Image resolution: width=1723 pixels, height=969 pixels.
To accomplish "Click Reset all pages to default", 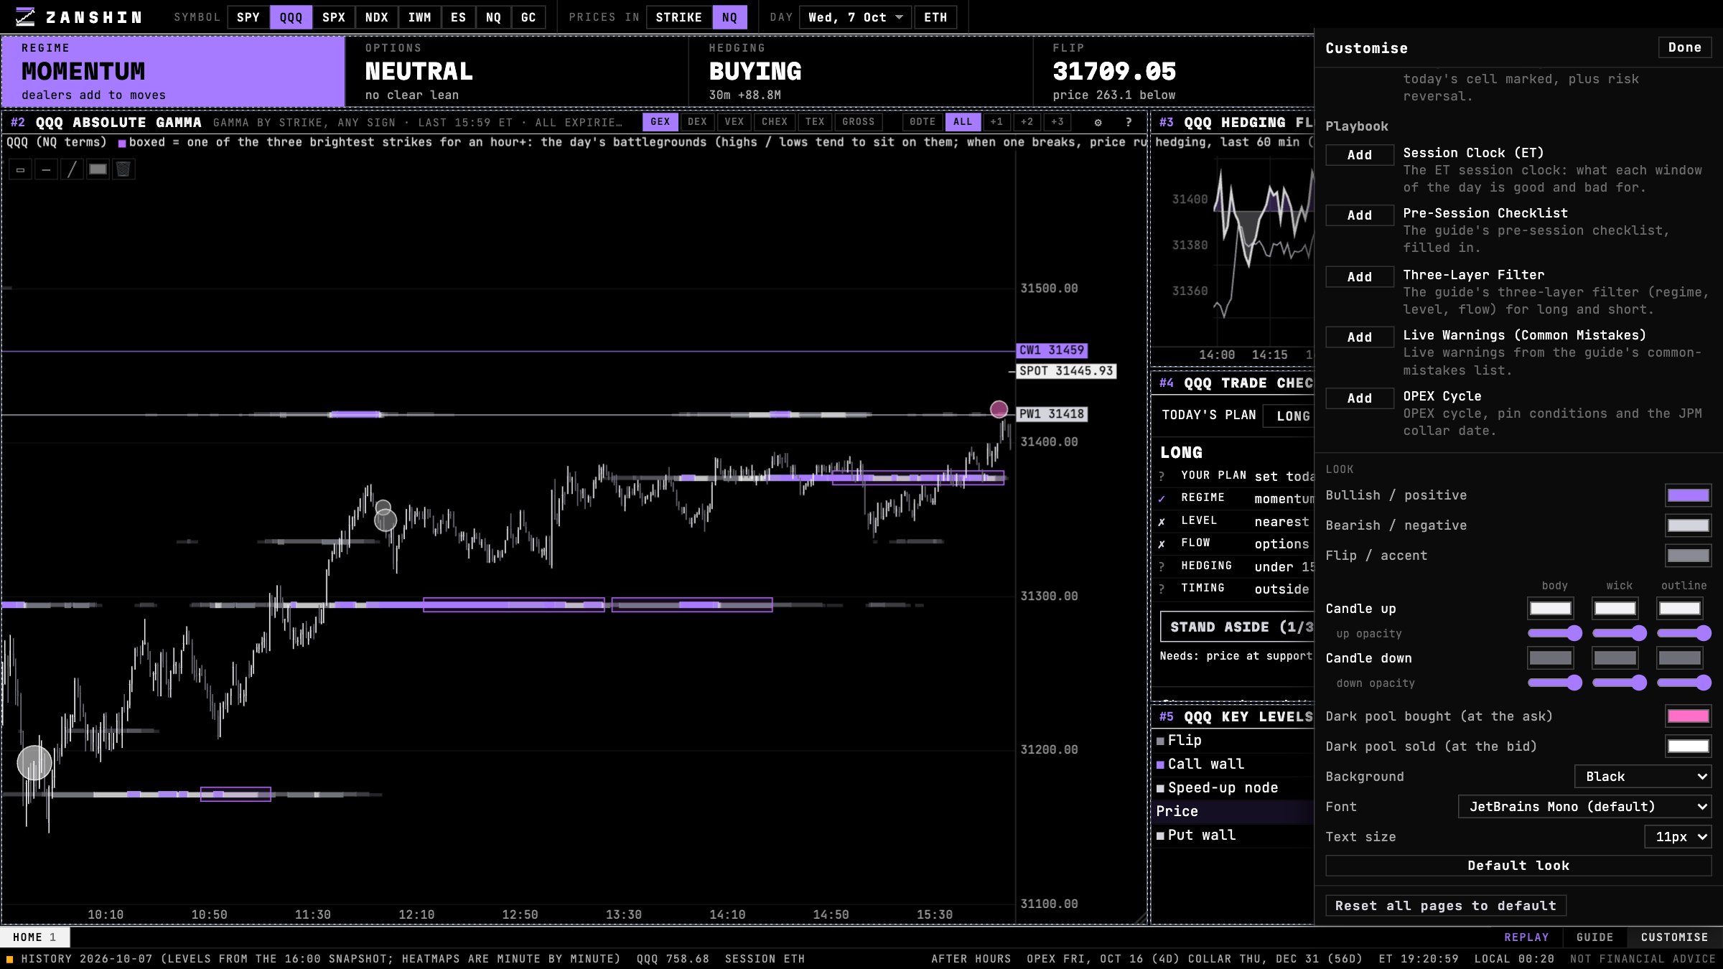I will [x=1445, y=906].
